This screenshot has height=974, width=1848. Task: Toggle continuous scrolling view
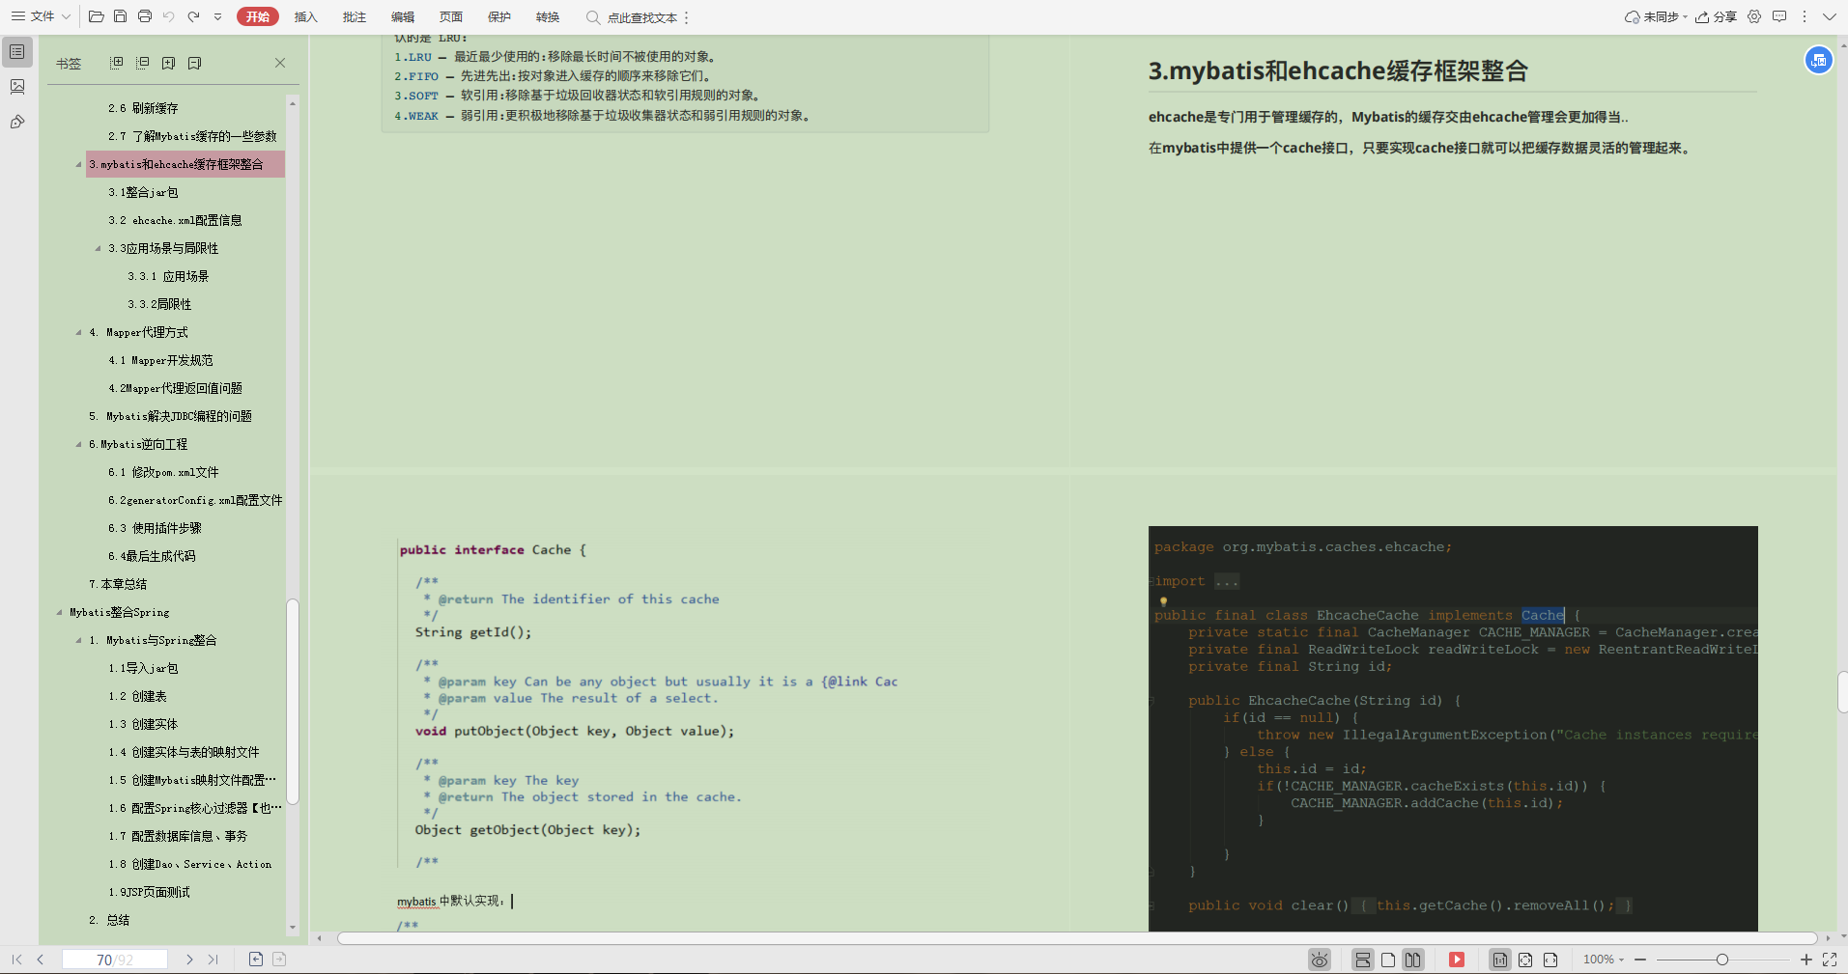coord(1362,960)
